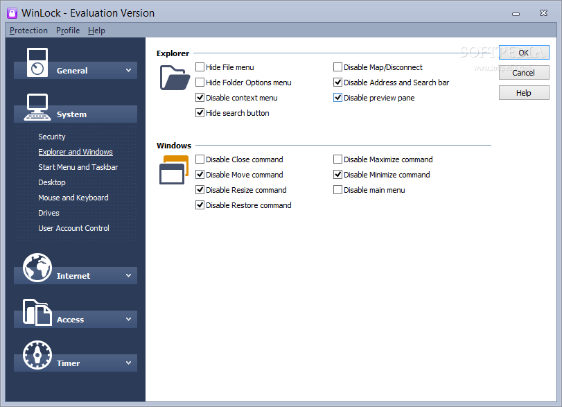Open Explorer and Windows page link
The width and height of the screenshot is (562, 407).
tap(76, 152)
